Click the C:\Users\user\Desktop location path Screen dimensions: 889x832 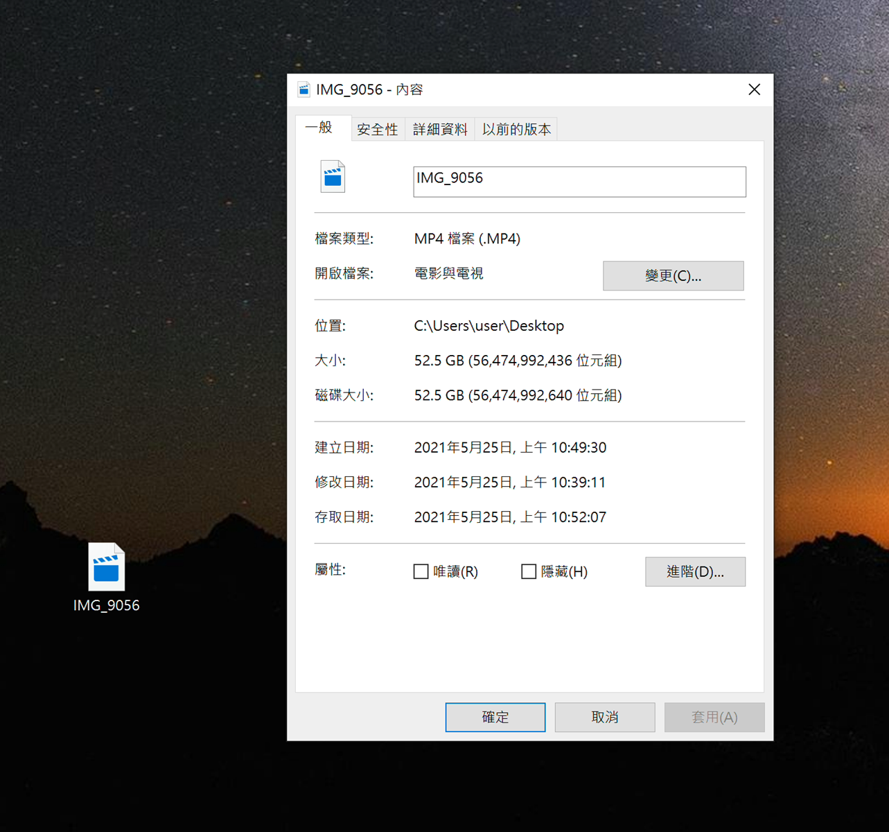[x=488, y=326]
